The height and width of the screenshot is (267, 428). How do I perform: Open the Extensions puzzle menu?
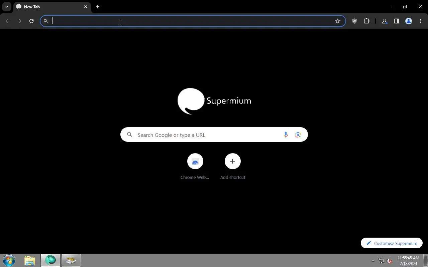[x=366, y=21]
